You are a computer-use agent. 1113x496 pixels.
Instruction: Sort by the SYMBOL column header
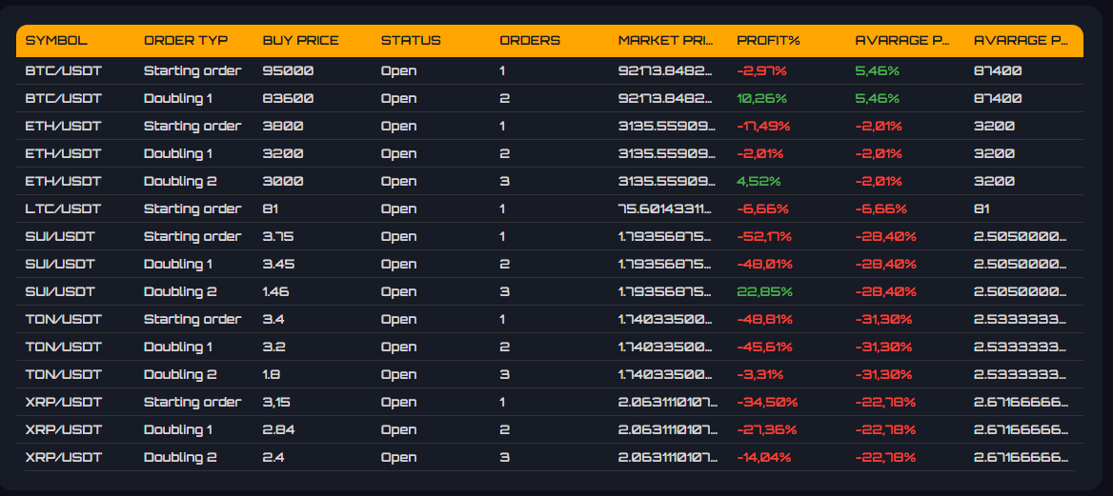tap(56, 40)
